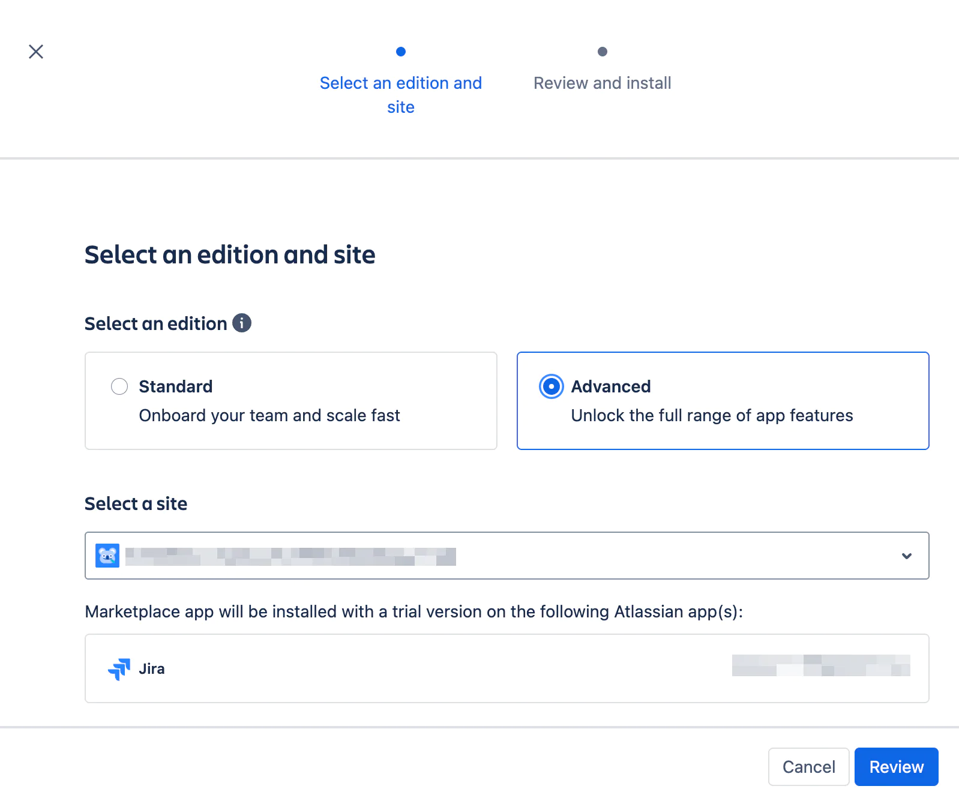
Task: Click the Cancel button
Action: (x=808, y=767)
